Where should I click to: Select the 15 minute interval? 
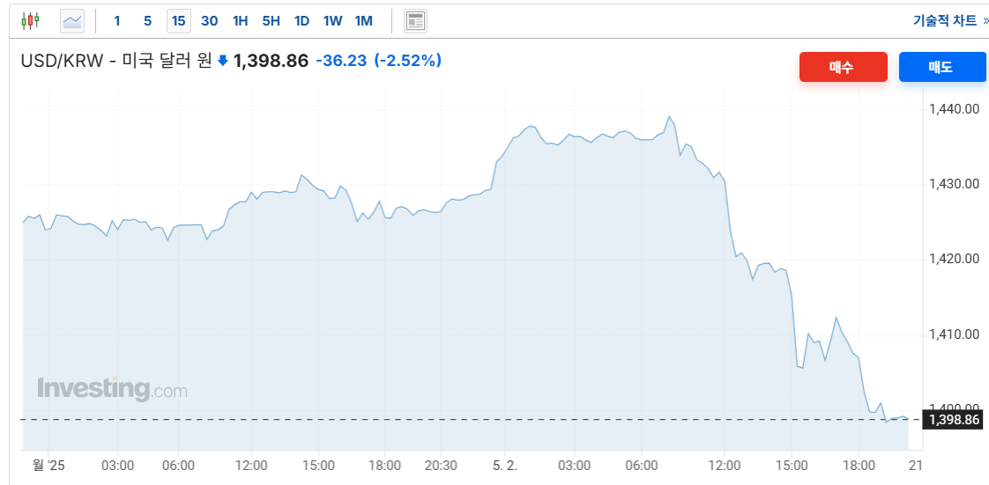pos(179,21)
